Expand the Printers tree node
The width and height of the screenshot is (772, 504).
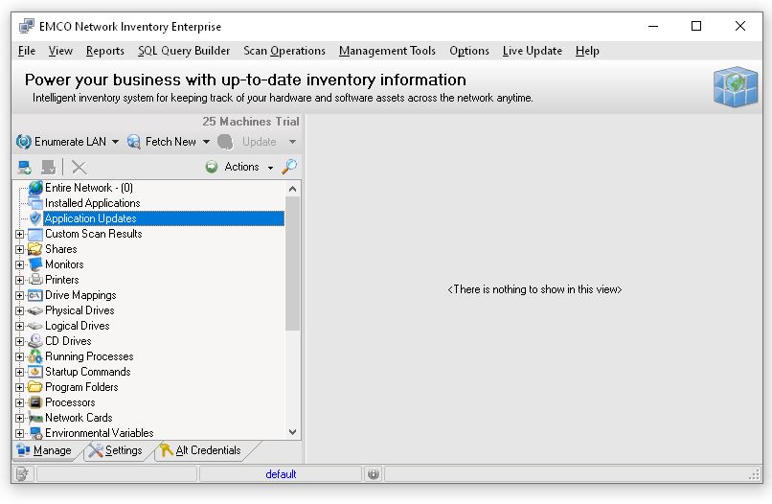click(x=19, y=280)
